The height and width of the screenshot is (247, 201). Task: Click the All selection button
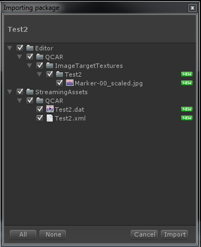coord(23,234)
